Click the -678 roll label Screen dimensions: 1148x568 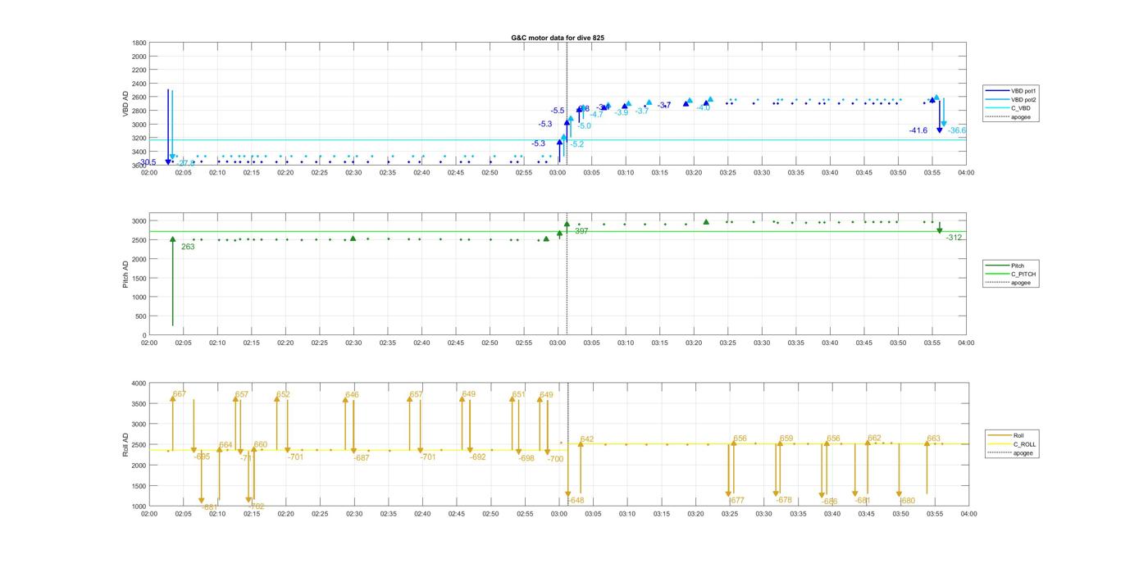coord(784,500)
